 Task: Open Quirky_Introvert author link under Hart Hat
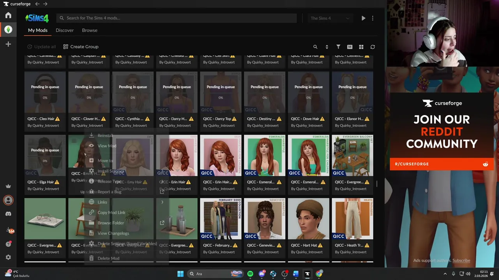[307, 252]
